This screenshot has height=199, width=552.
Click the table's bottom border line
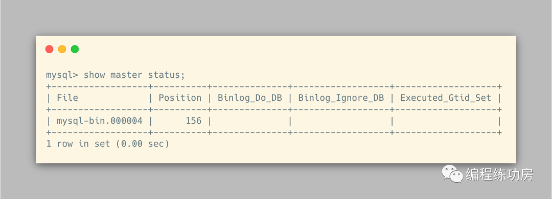(274, 132)
